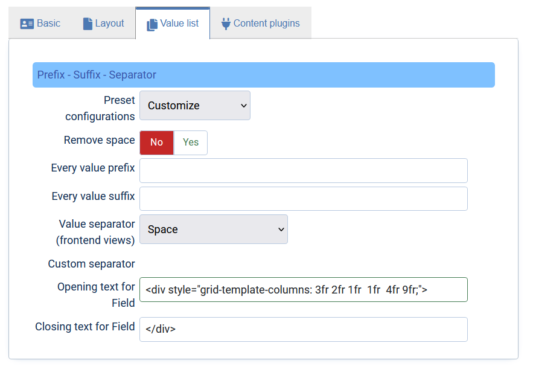Switch to the Layout tab
This screenshot has width=533, height=369.
104,23
